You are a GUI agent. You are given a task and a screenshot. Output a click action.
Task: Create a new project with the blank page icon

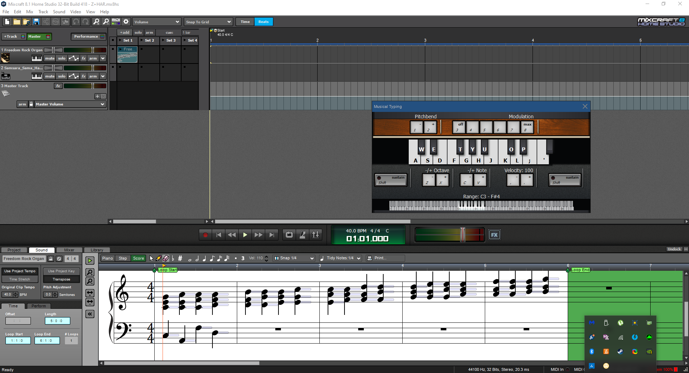[7, 22]
